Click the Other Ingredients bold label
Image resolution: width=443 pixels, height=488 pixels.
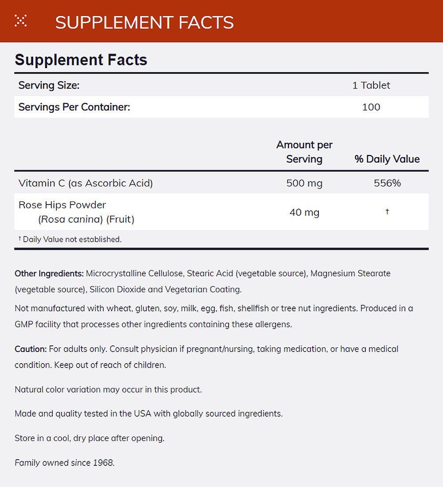coord(49,274)
